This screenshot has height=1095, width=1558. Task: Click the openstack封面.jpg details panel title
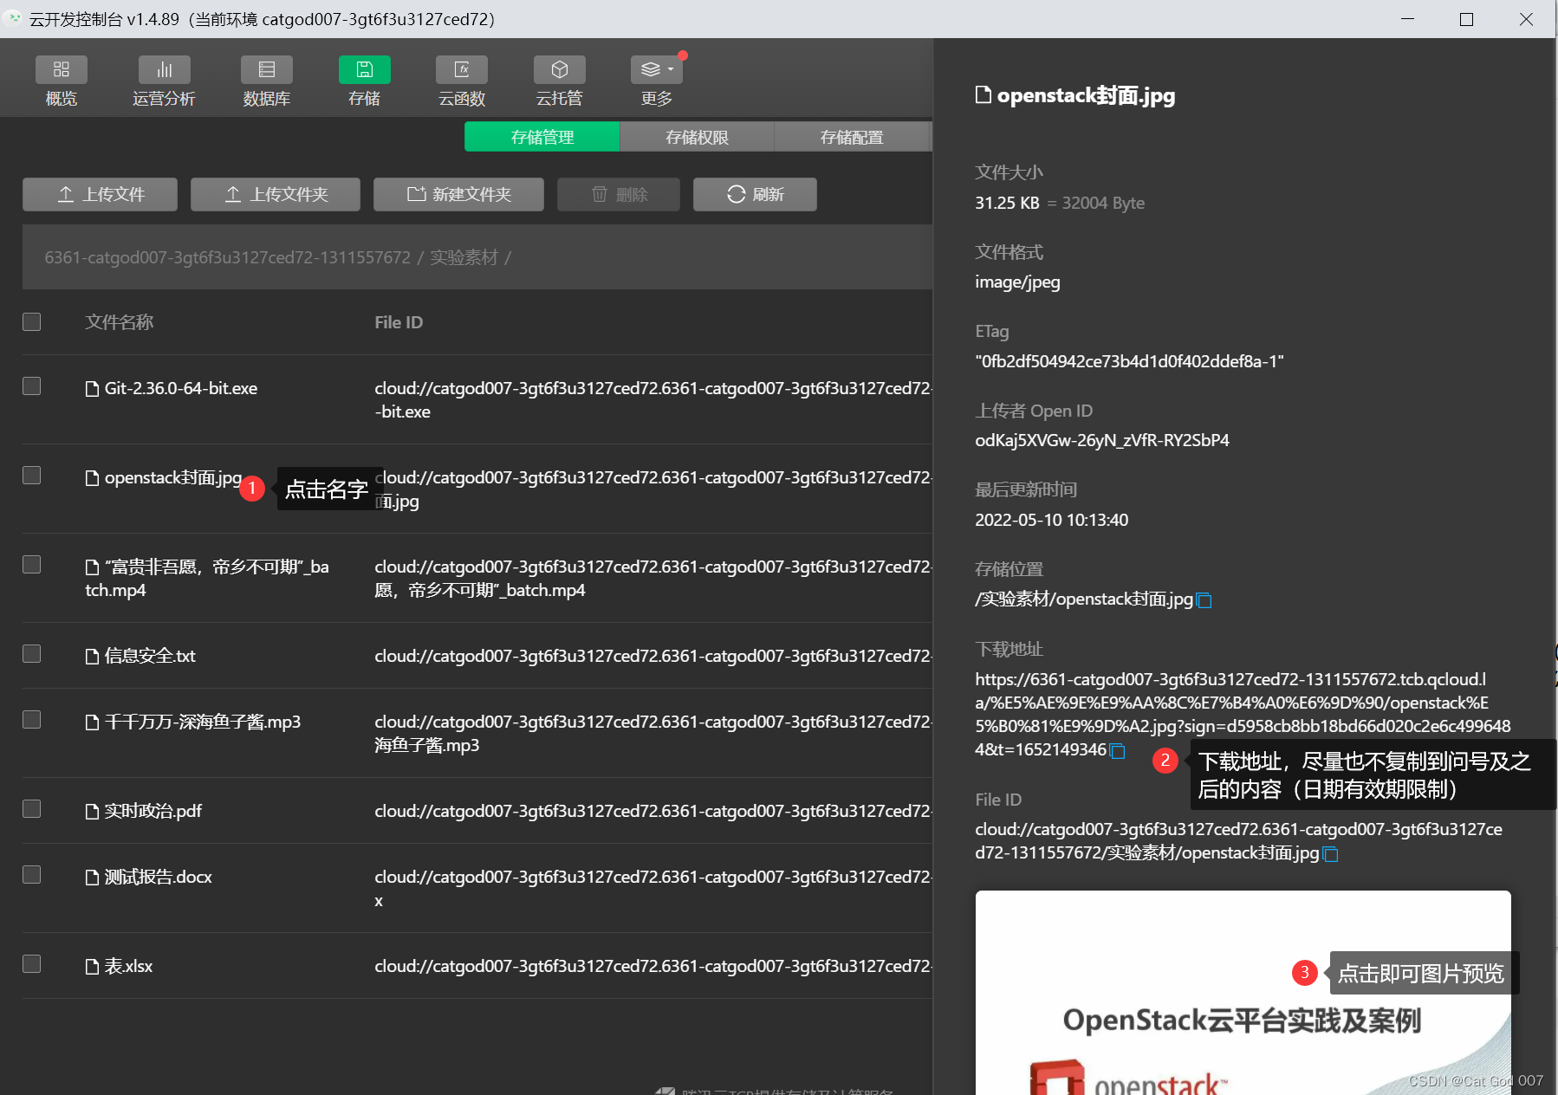point(1086,95)
